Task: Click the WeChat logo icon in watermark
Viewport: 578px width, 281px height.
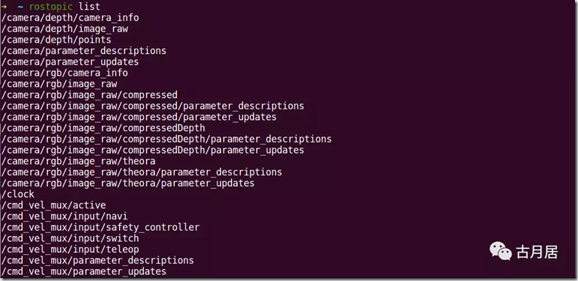Action: [x=501, y=251]
